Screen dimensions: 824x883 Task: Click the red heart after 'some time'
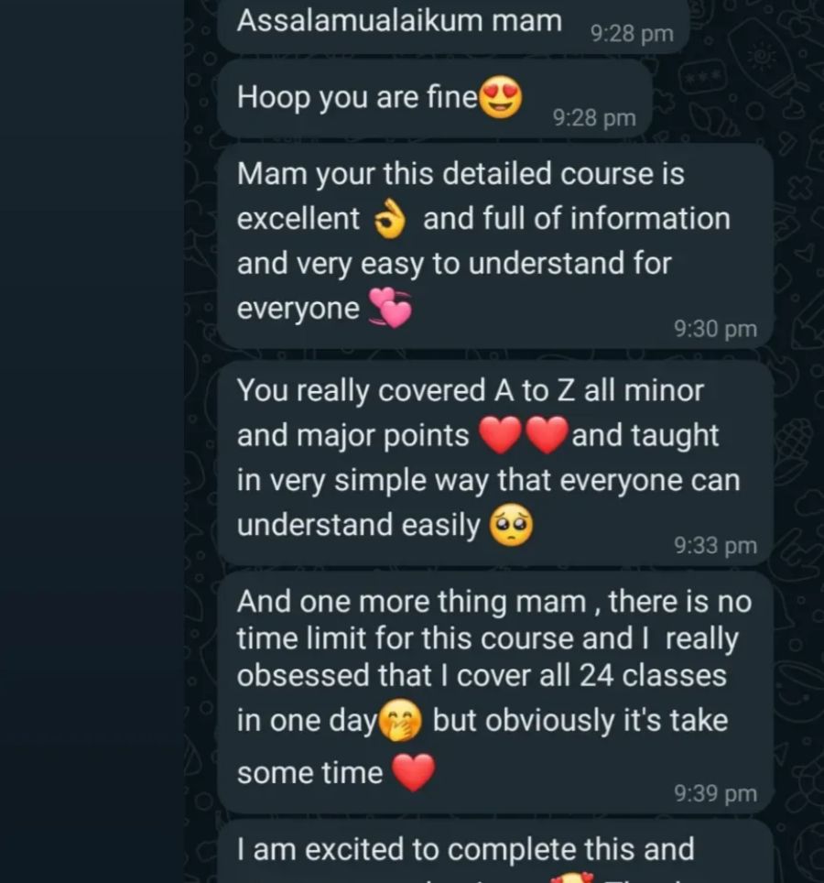413,773
